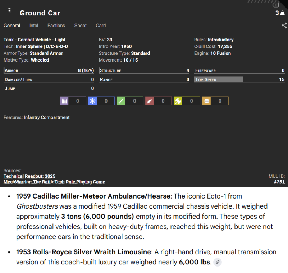Click the '3 tons (6,000 pounds)' bold text
The image size is (288, 273).
(x=97, y=217)
